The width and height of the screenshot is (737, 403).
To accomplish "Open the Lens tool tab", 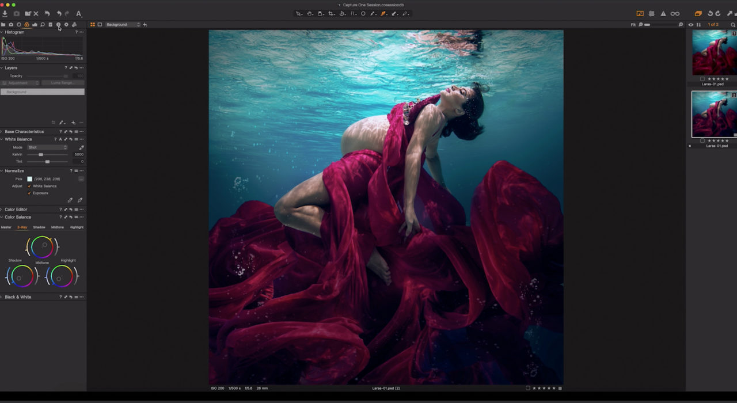I will 19,25.
